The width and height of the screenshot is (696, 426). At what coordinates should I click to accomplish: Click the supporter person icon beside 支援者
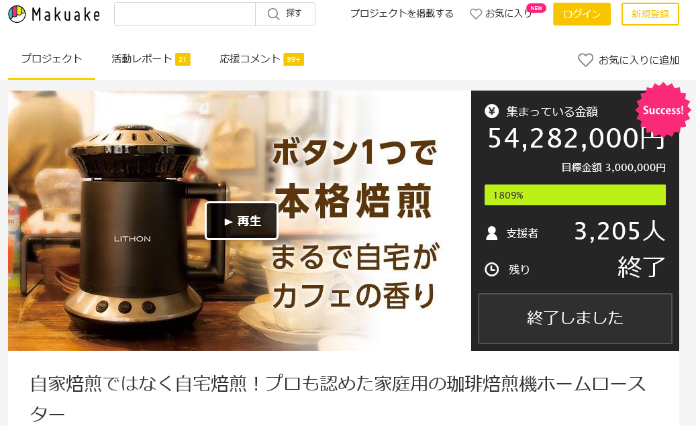[491, 233]
